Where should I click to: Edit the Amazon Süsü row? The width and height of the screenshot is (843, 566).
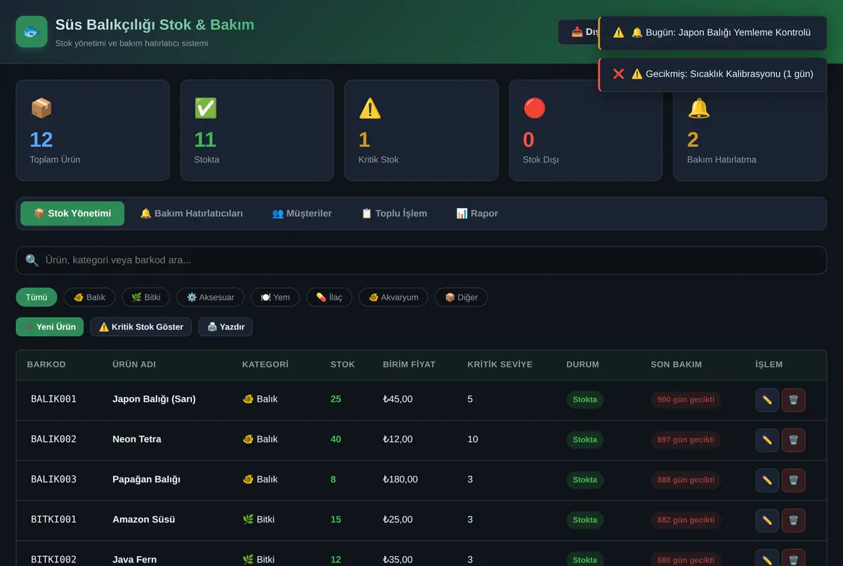point(767,520)
